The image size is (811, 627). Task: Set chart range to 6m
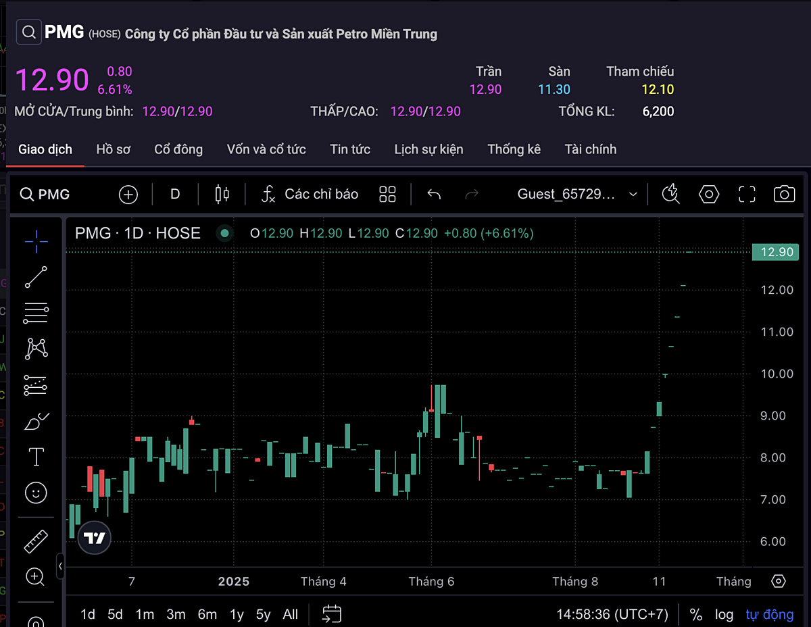coord(207,614)
